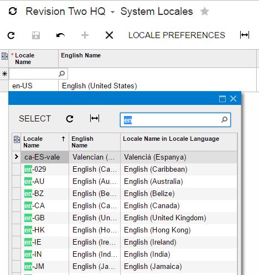This screenshot has width=259, height=275.
Task: Click the X Delete Row icon
Action: coord(109,35)
